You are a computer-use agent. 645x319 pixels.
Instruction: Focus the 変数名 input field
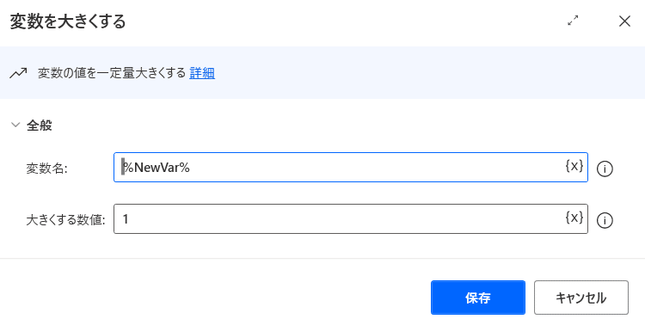click(351, 168)
